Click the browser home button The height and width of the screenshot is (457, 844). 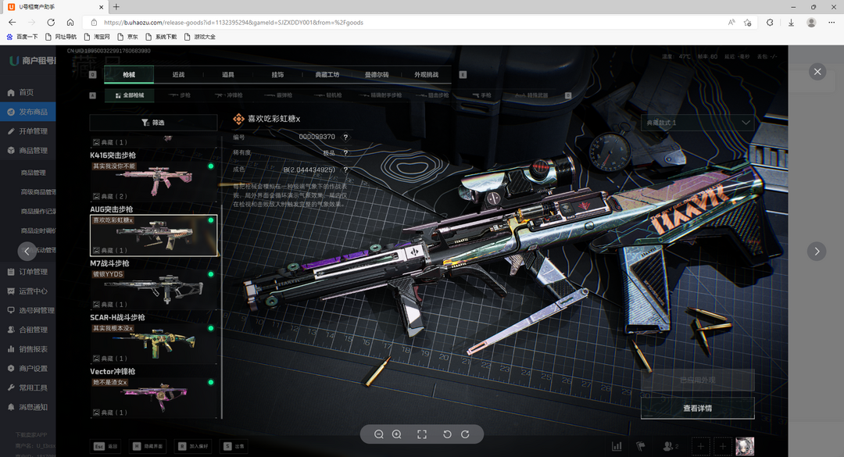[70, 23]
